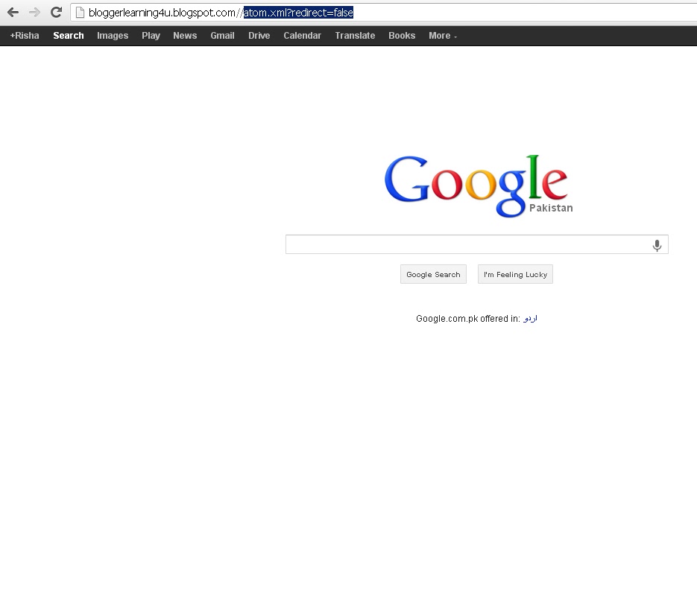Image resolution: width=697 pixels, height=613 pixels.
Task: Switch to the Urdu language link
Action: 530,319
